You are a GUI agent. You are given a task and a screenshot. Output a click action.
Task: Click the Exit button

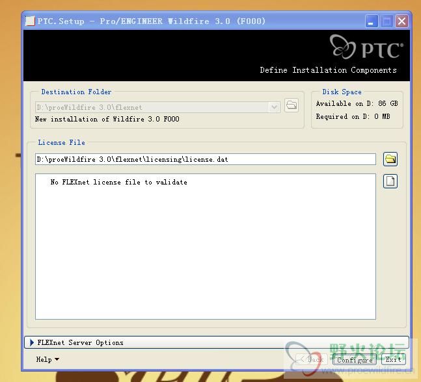click(393, 360)
